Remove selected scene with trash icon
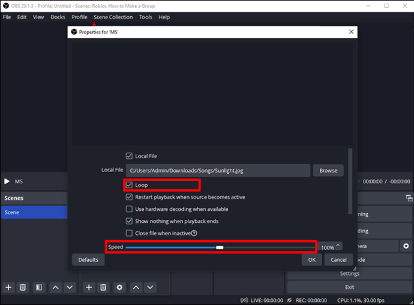The width and height of the screenshot is (414, 305). coord(23,287)
